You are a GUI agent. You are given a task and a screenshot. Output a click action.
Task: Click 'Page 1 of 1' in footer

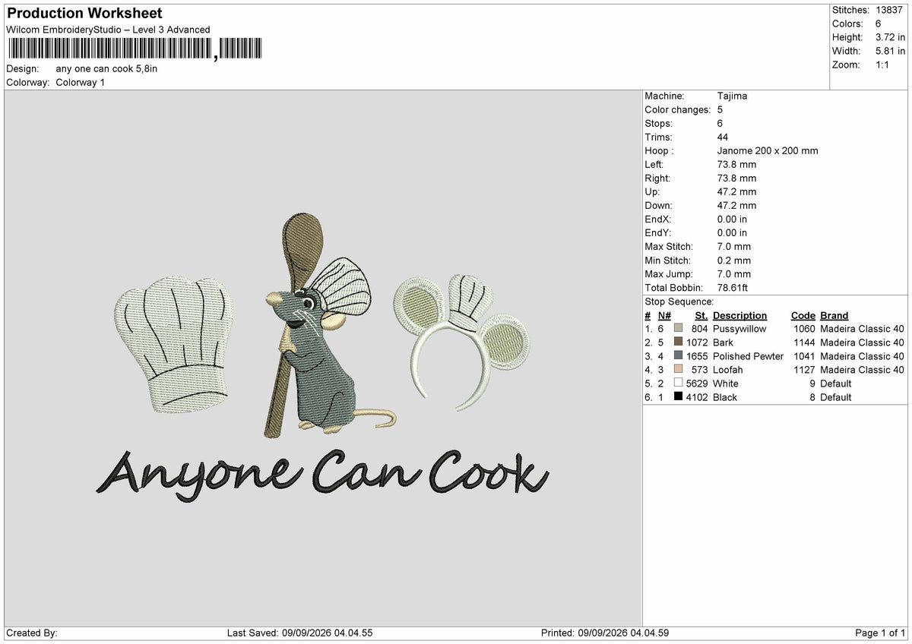(880, 633)
